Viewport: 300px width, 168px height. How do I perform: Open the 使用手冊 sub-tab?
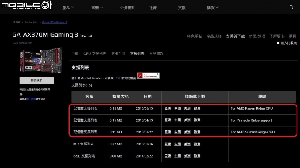118,53
